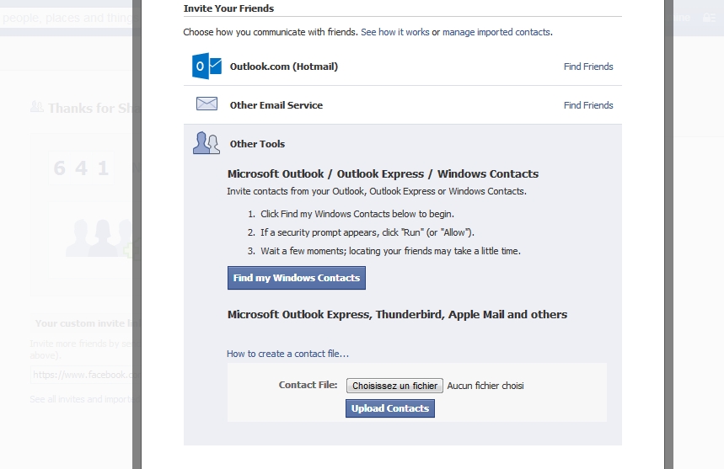The image size is (724, 469).
Task: Click the Contact File label
Action: pos(308,385)
